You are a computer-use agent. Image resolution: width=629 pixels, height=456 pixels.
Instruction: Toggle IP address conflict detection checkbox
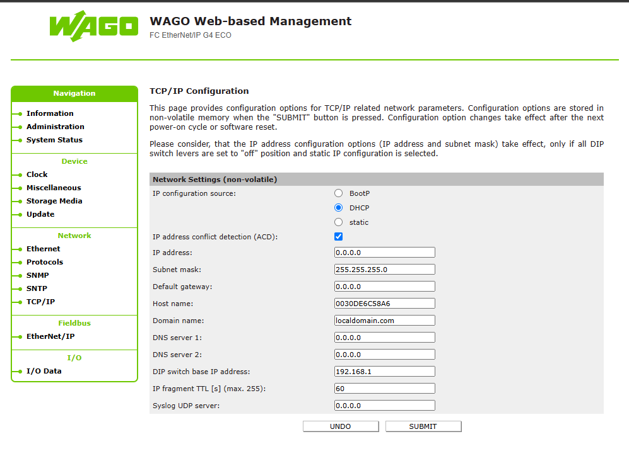(339, 237)
